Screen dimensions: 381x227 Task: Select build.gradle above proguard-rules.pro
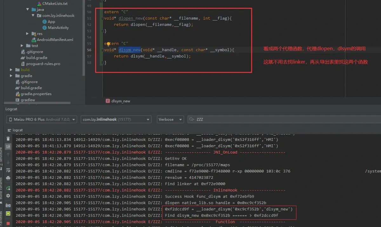(x=37, y=58)
